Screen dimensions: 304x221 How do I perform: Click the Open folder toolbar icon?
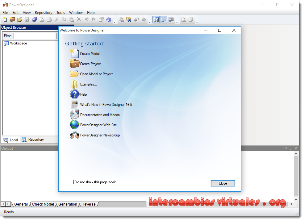pyautogui.click(x=19, y=19)
